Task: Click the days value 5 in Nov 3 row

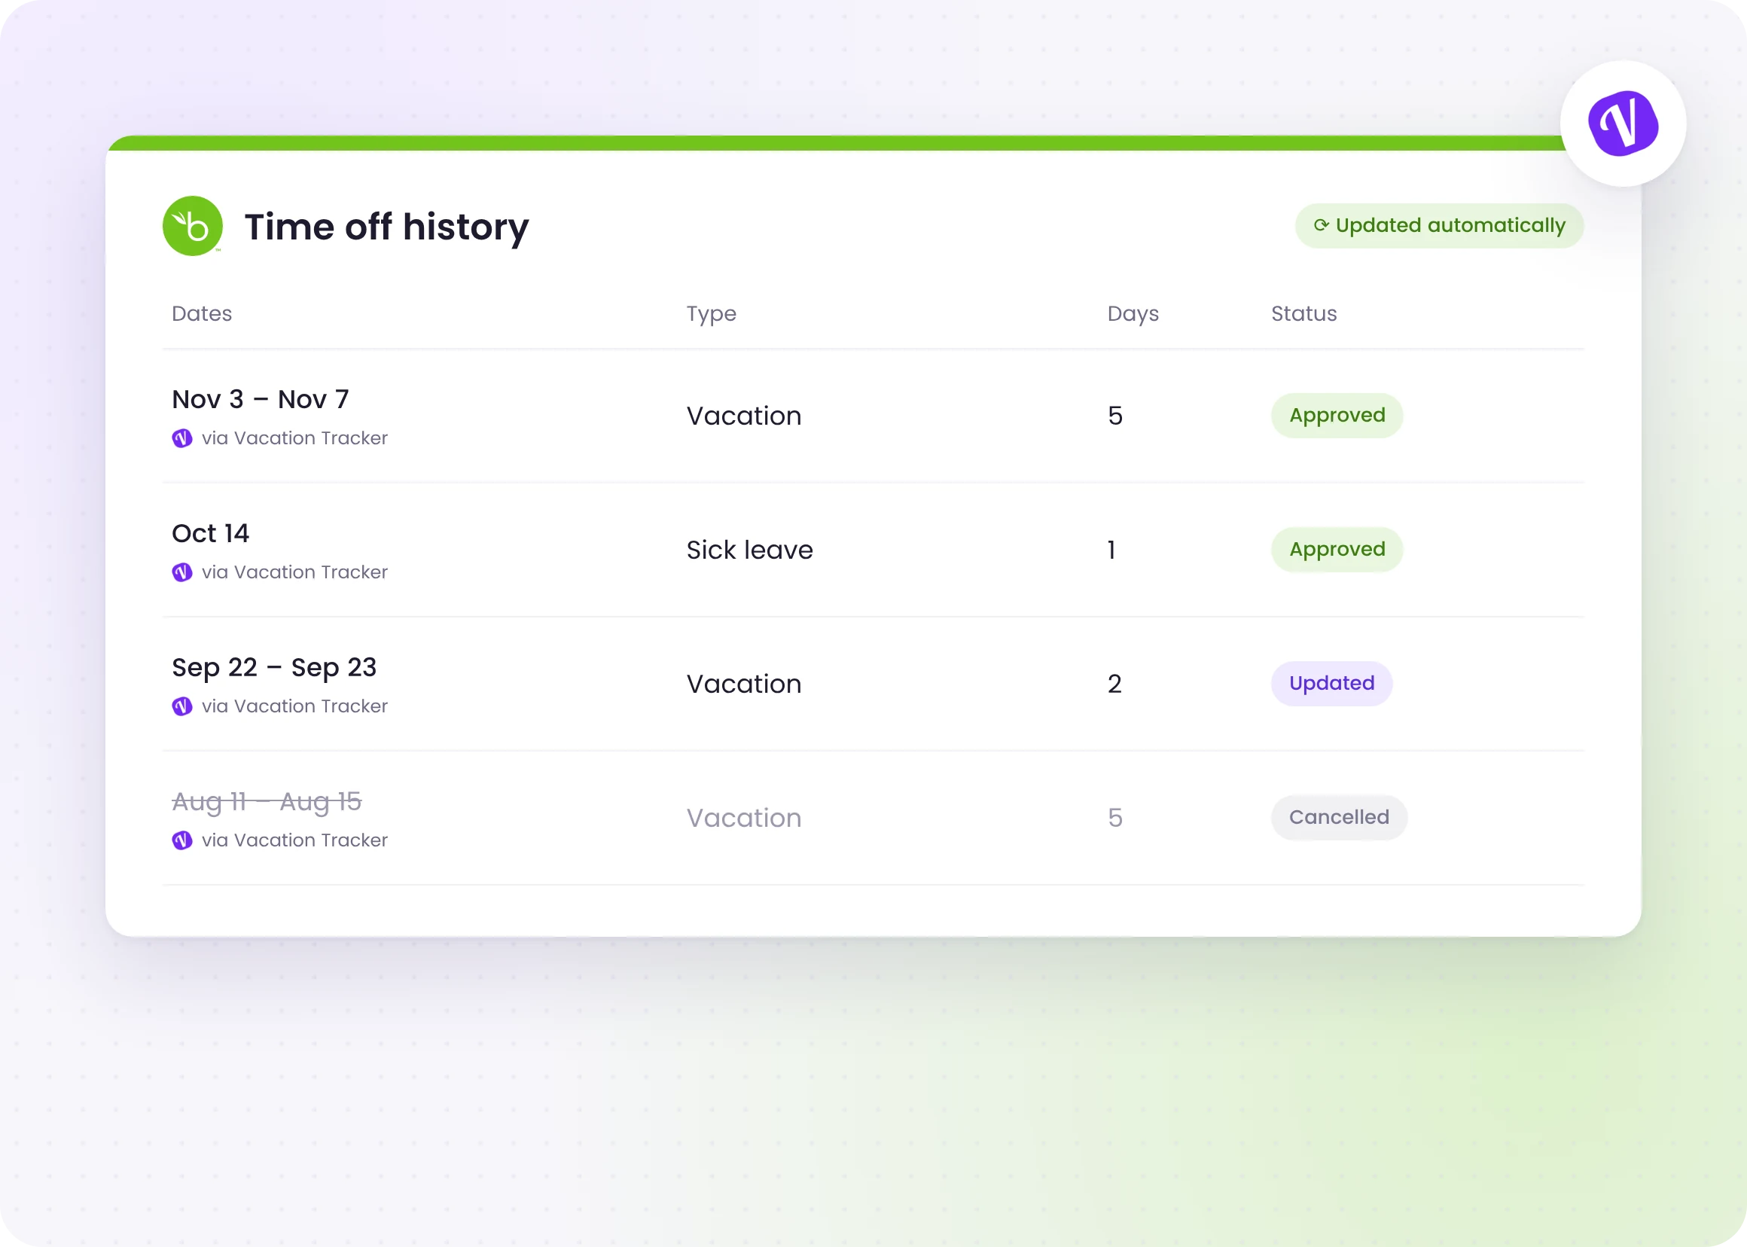Action: [x=1115, y=416]
